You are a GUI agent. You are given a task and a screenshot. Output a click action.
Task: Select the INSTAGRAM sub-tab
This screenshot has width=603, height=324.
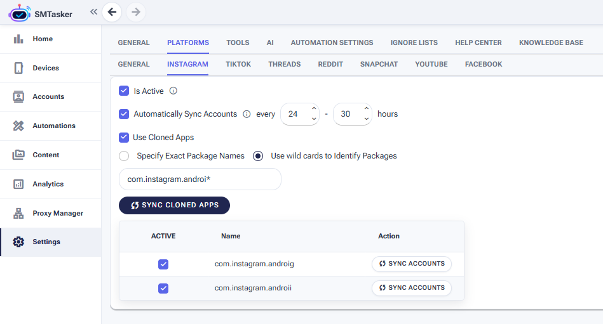187,64
